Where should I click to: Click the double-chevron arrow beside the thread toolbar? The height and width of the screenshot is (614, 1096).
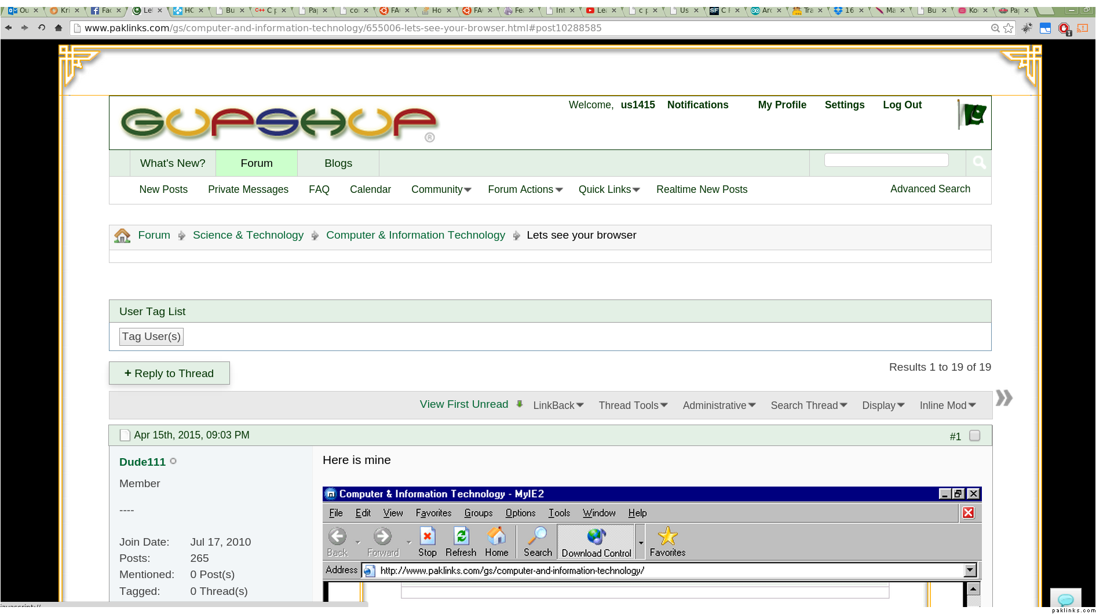tap(1004, 398)
